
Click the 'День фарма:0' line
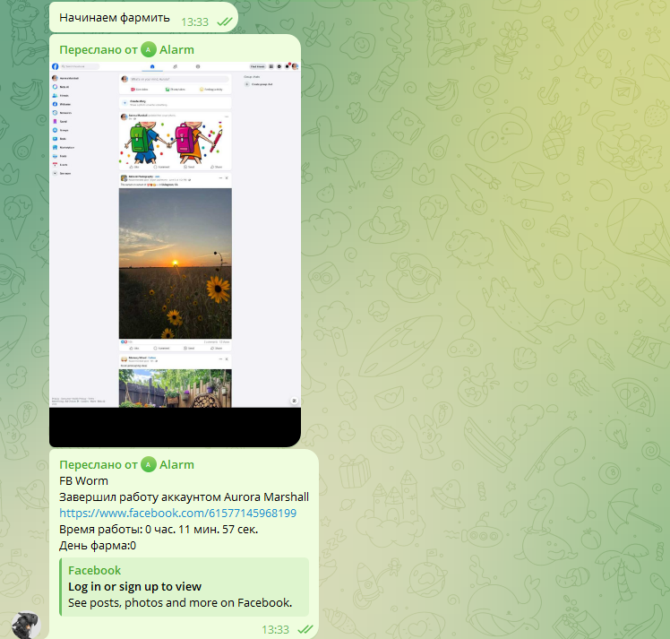click(98, 546)
